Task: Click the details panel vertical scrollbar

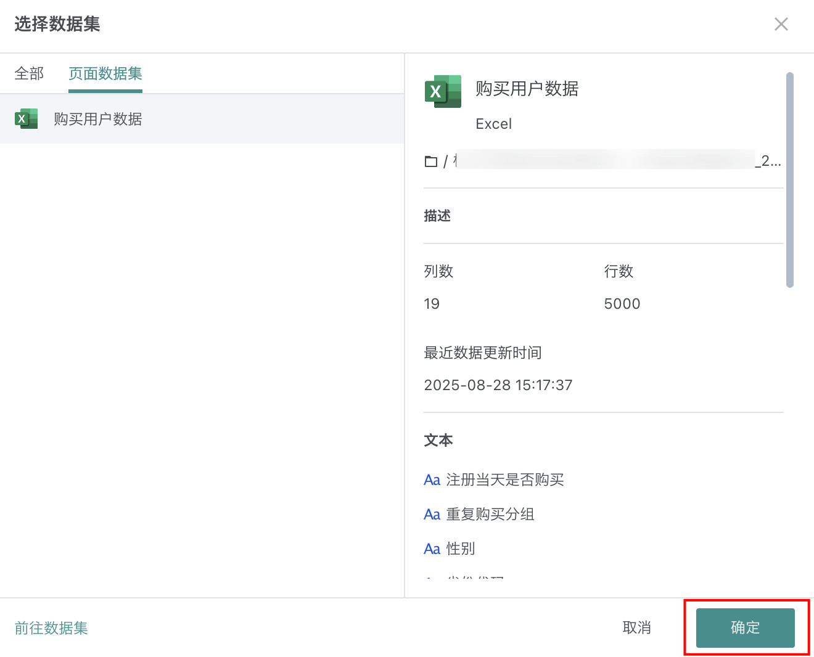Action: coord(790,180)
